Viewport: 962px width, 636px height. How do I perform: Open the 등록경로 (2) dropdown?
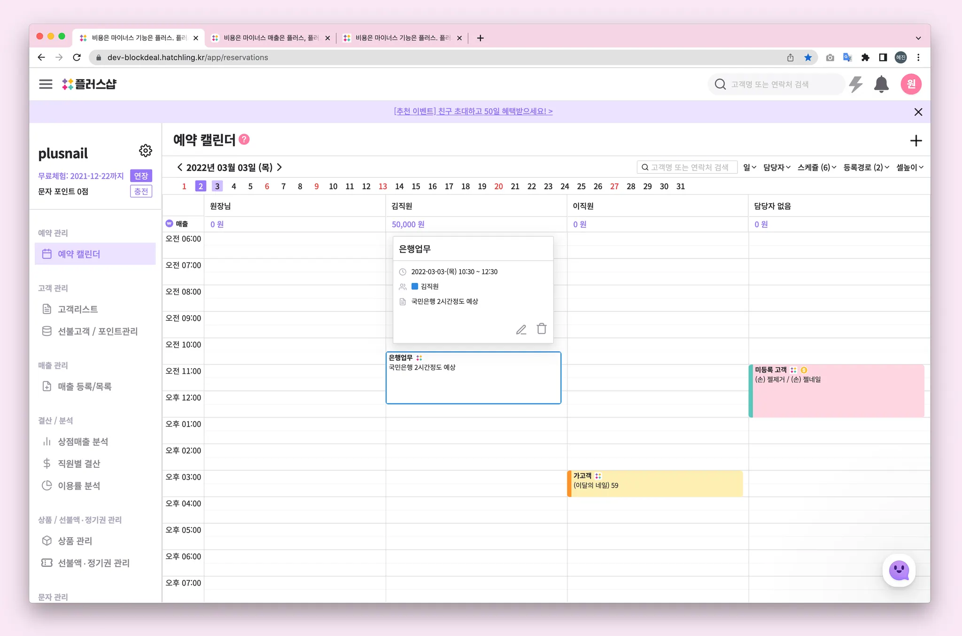click(866, 167)
